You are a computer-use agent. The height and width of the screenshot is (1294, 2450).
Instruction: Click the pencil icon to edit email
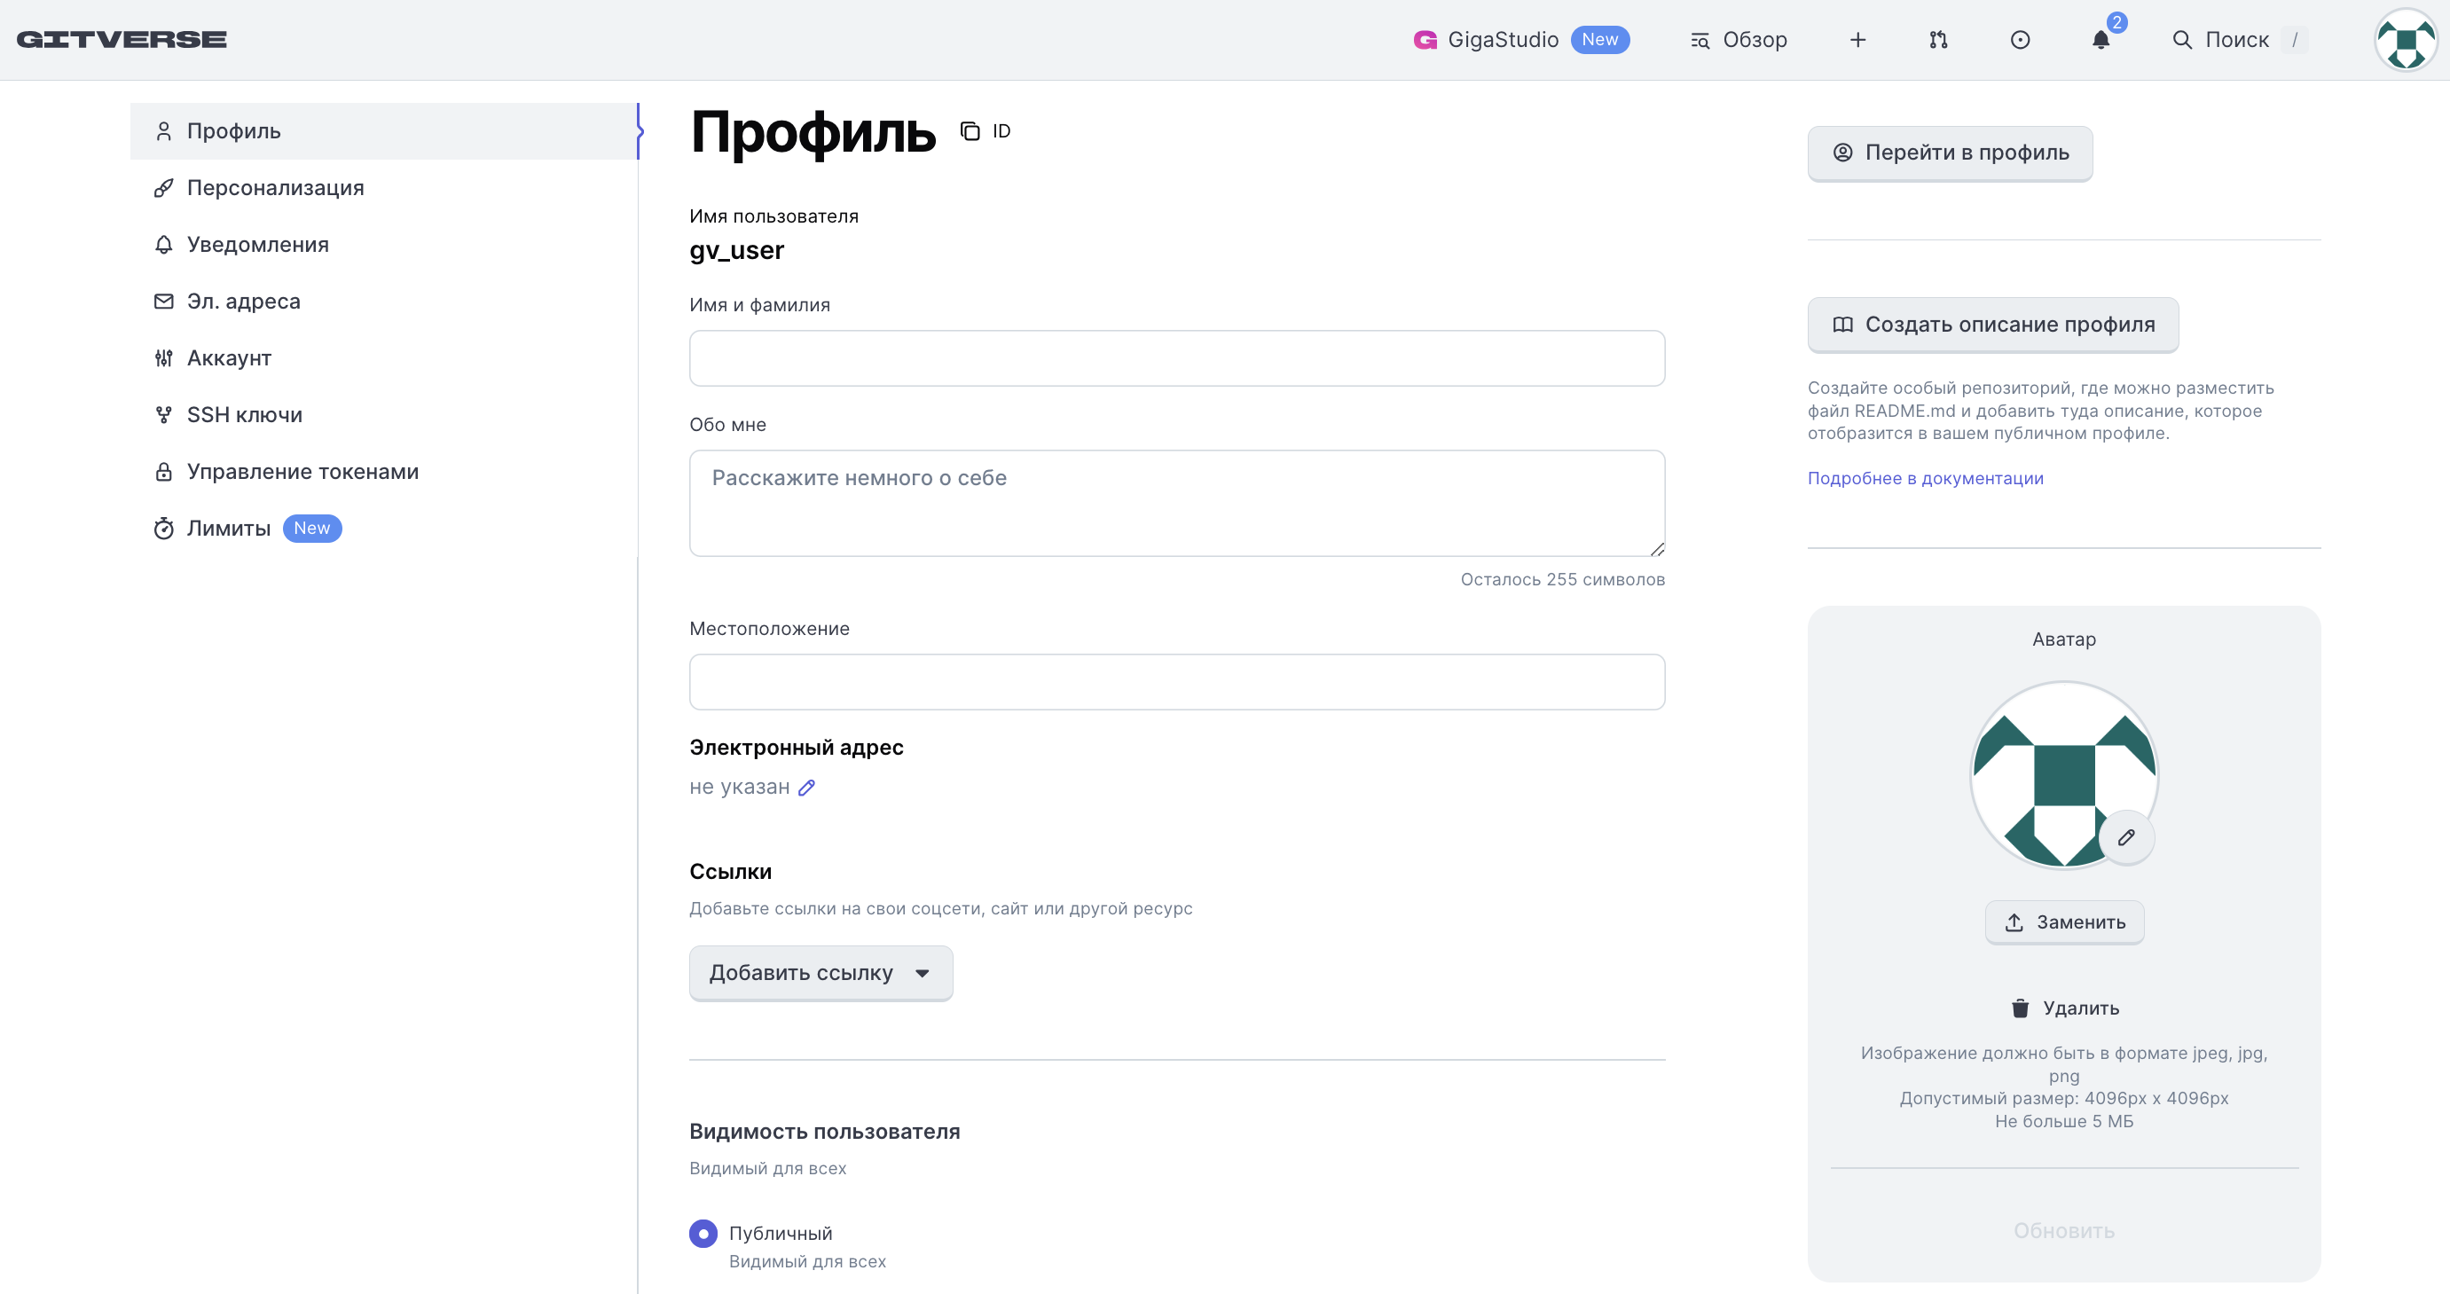[x=806, y=788]
